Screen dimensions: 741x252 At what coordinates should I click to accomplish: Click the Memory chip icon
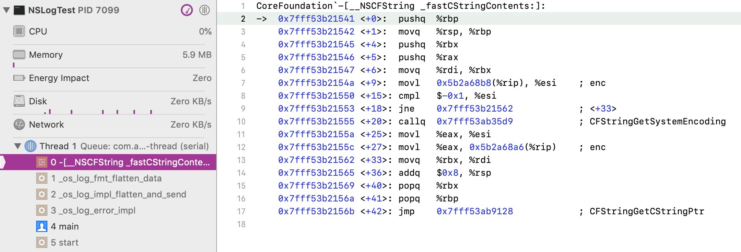pyautogui.click(x=19, y=55)
